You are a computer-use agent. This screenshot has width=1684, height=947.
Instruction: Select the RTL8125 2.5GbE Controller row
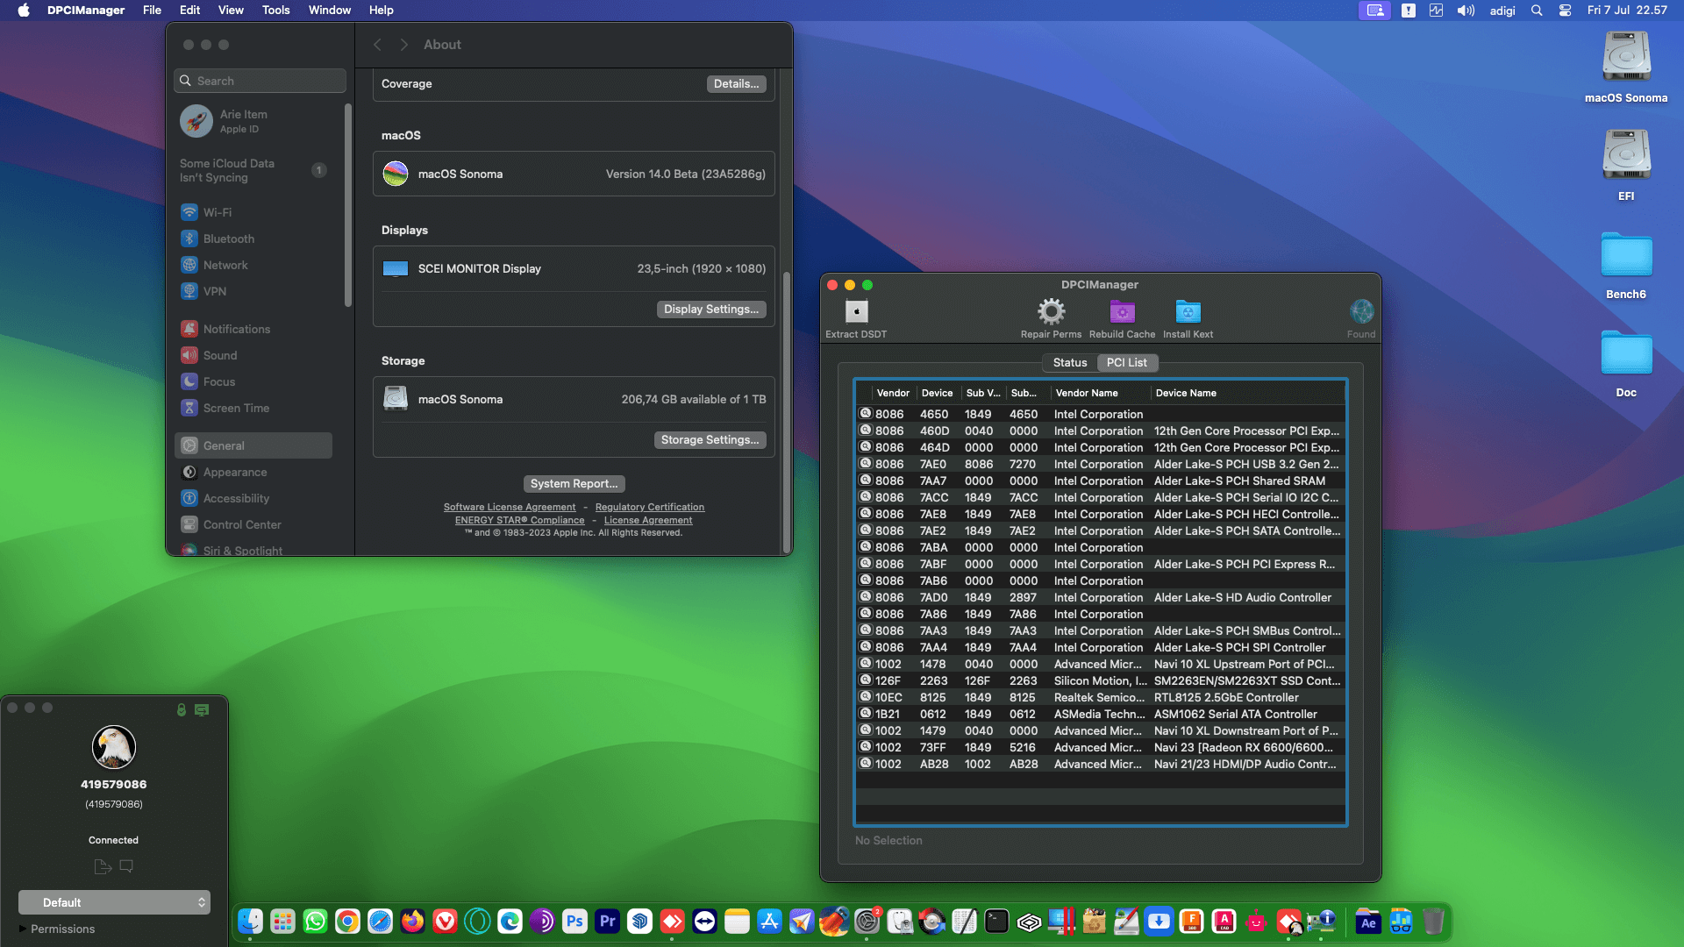(x=1101, y=697)
